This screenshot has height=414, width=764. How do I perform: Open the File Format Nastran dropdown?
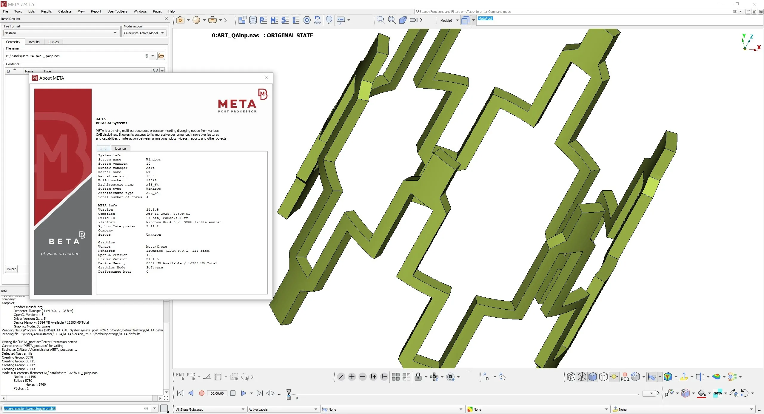tap(62, 33)
